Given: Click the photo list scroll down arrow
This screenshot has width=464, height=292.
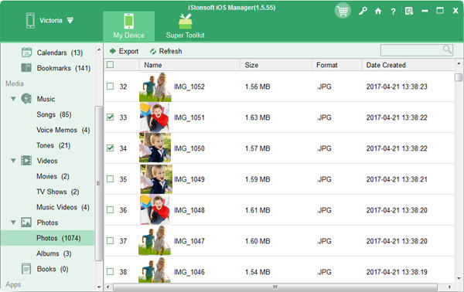Looking at the screenshot, I should tap(459, 278).
